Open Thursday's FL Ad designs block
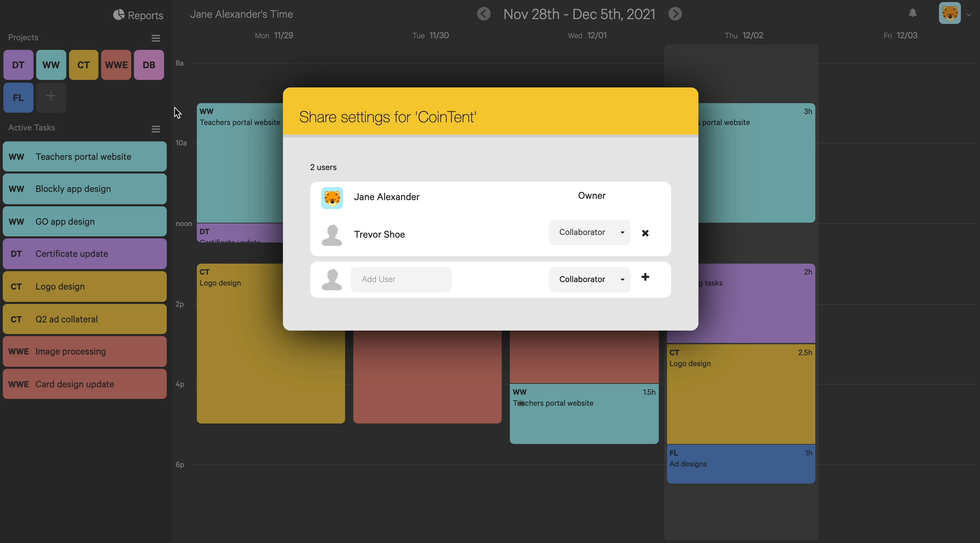The image size is (980, 543). point(741,464)
